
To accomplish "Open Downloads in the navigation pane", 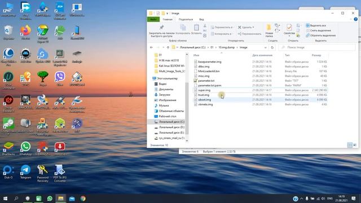I will click(164, 95).
